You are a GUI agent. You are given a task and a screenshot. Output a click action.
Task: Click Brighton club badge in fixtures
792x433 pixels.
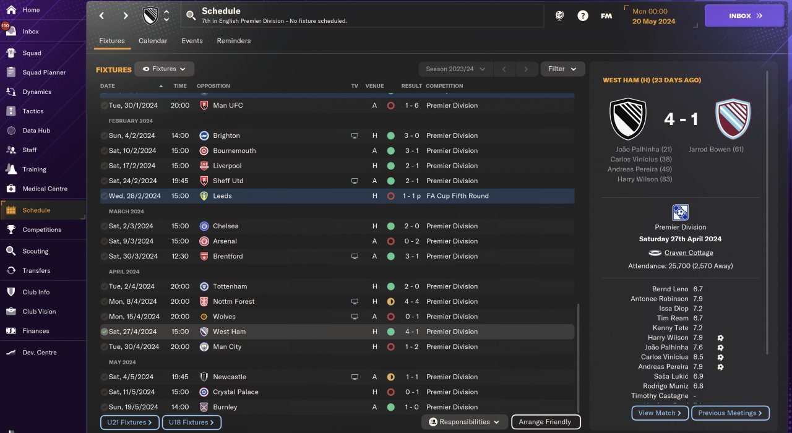[204, 135]
